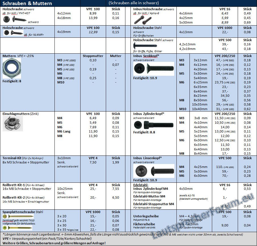Select the NL4MPr Holzschraube screw image
Image resolution: width=257 pixels, height=246 pixels.
point(13,33)
